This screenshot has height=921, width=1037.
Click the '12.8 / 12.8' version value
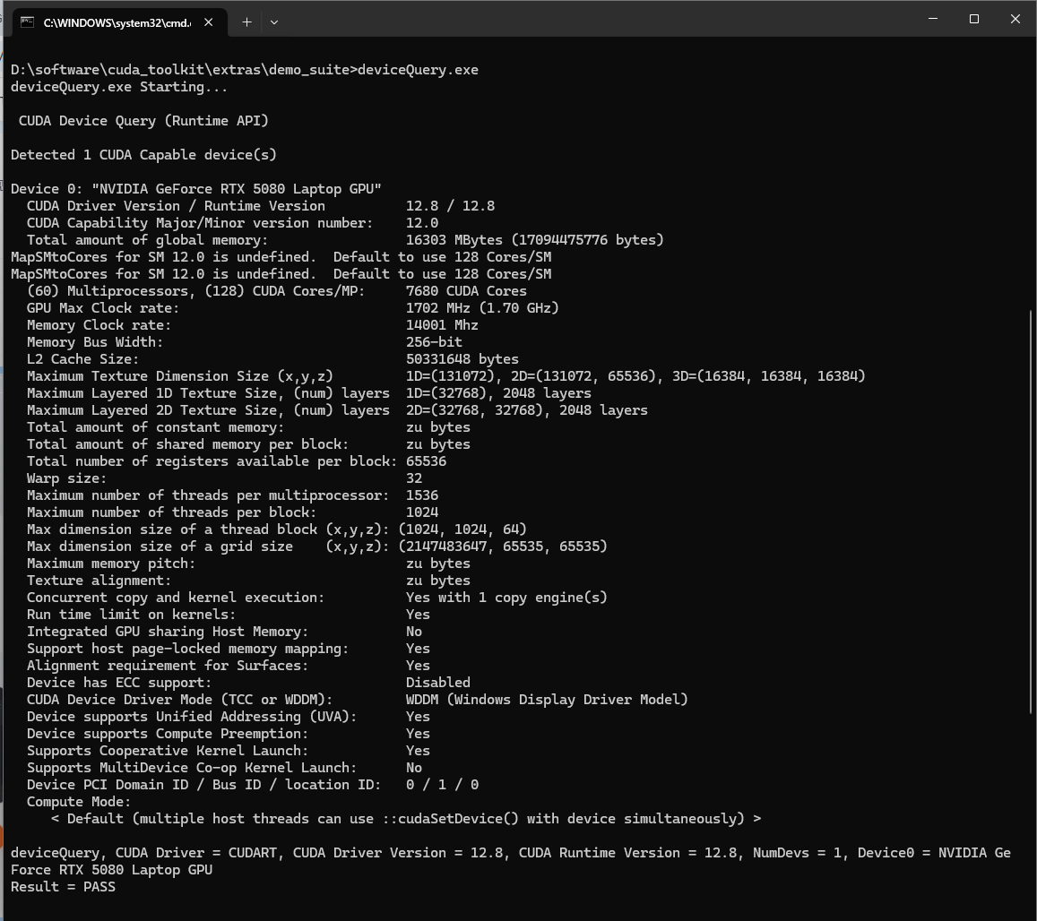(x=450, y=206)
